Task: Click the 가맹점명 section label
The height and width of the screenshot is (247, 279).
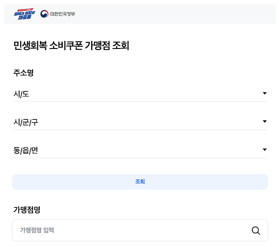Action: coord(27,210)
